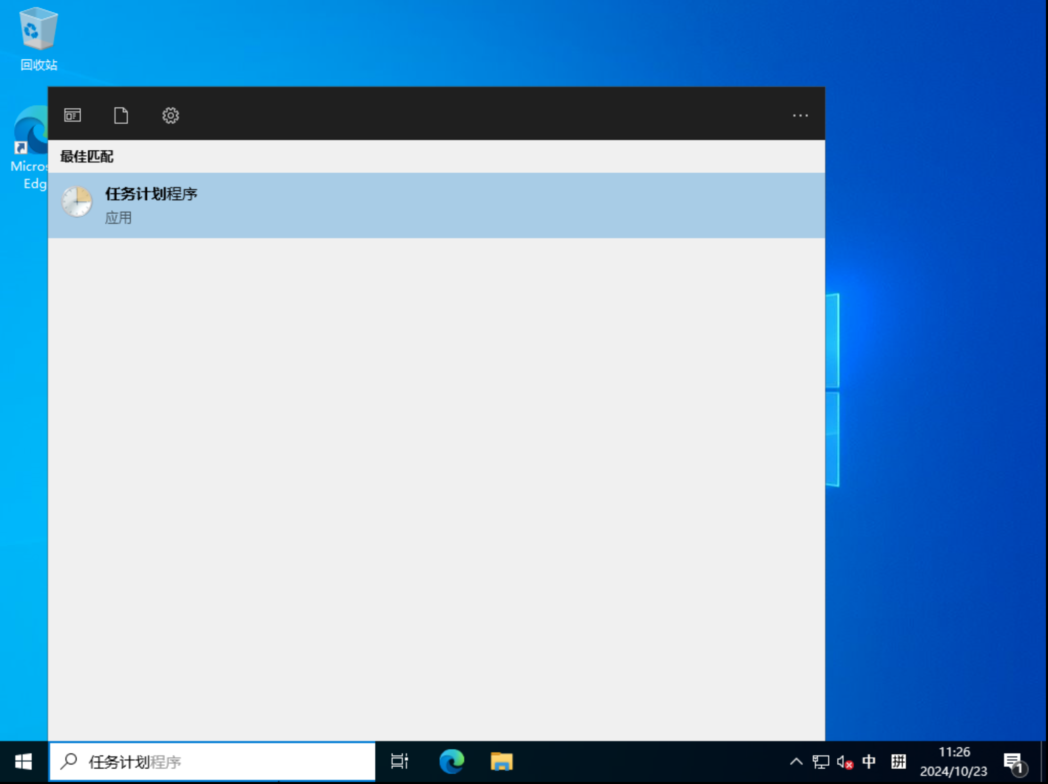Image resolution: width=1048 pixels, height=784 pixels.
Task: Open the clock and date flyout
Action: (x=954, y=762)
